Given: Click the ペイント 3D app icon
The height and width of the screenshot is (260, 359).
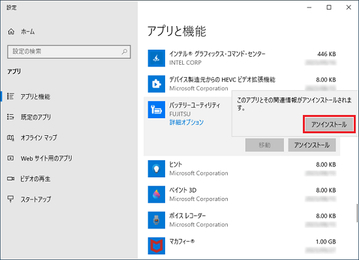Looking at the screenshot, I should tap(157, 194).
